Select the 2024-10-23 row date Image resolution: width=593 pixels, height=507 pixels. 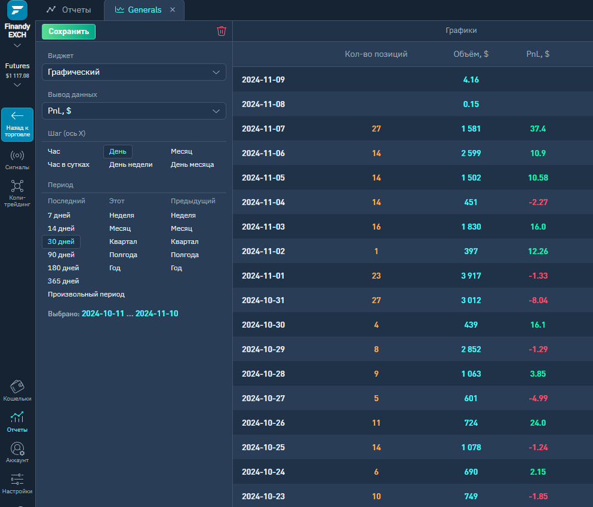coord(263,496)
